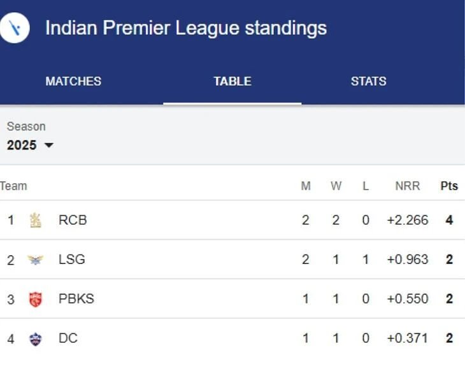Click the NRR column header

[408, 186]
